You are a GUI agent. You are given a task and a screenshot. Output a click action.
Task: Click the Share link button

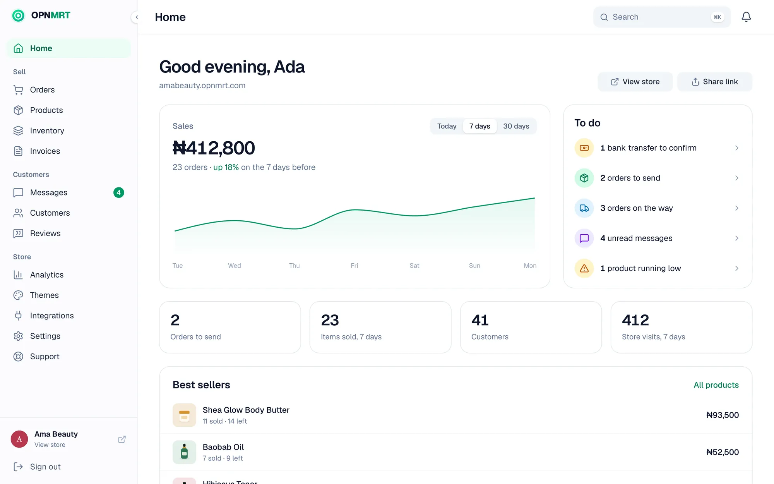(x=714, y=82)
